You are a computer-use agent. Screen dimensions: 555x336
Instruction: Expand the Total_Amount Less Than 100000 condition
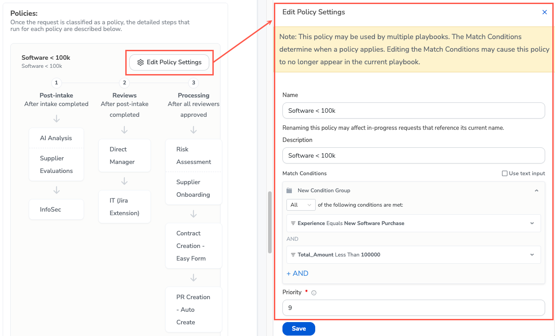pyautogui.click(x=532, y=255)
